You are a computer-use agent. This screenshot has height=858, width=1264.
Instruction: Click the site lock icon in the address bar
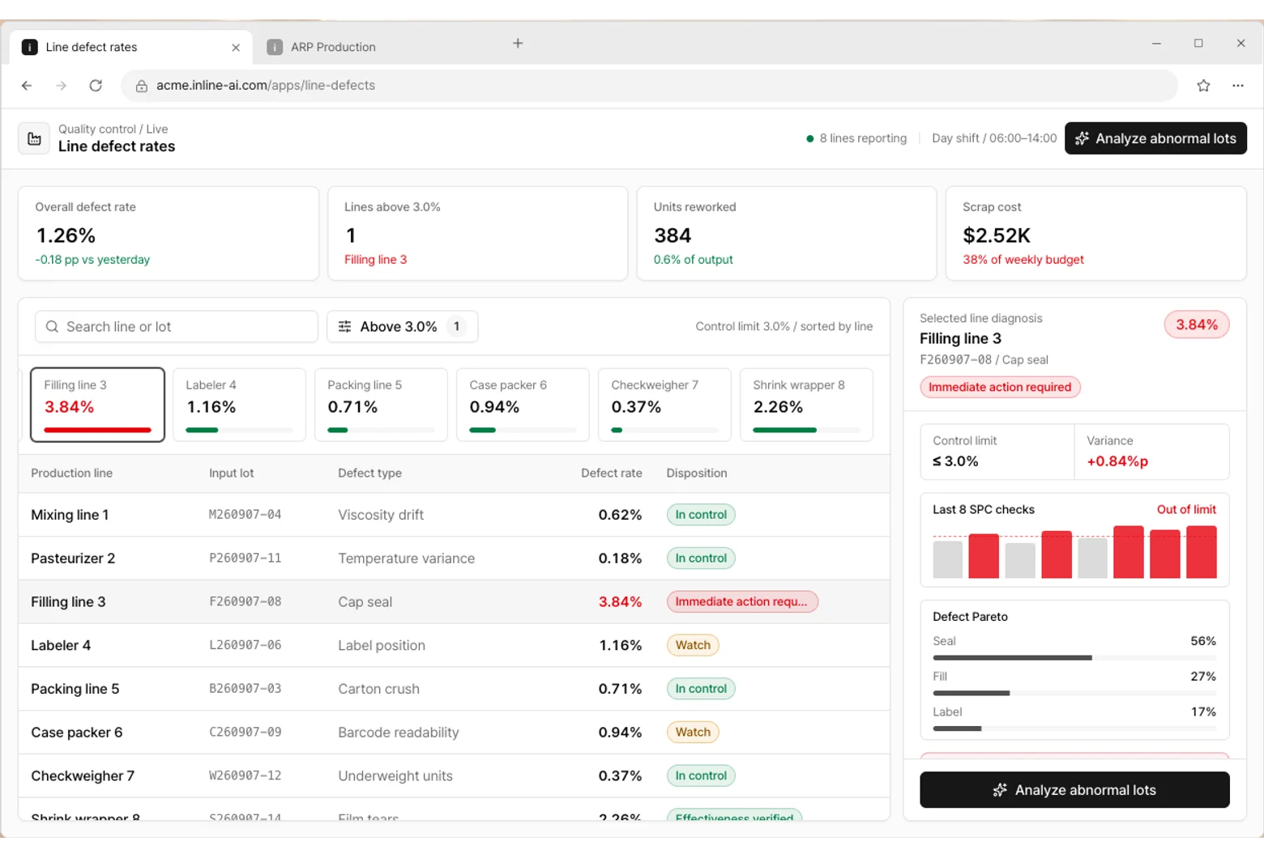[x=141, y=86]
